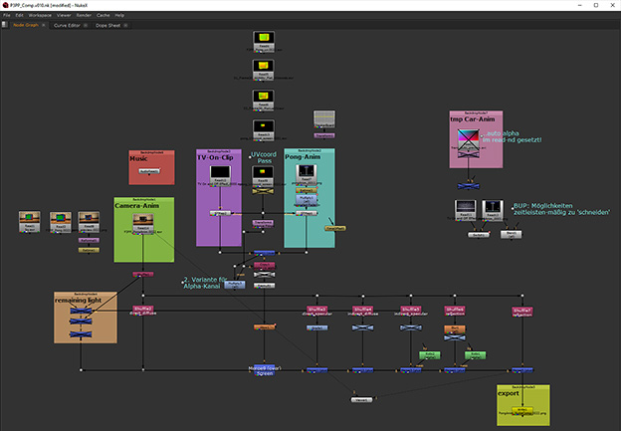Open the Render menu
This screenshot has width=621, height=431.
85,16
